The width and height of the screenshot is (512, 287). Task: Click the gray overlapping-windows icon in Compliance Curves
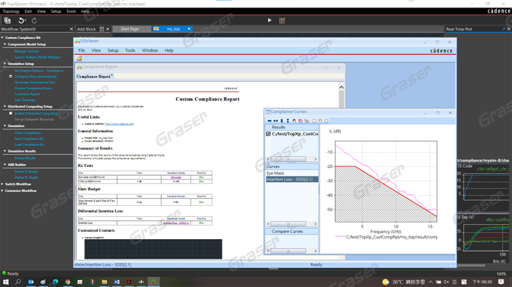click(307, 121)
